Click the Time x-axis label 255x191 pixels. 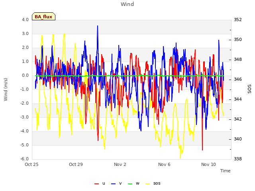tap(226, 171)
